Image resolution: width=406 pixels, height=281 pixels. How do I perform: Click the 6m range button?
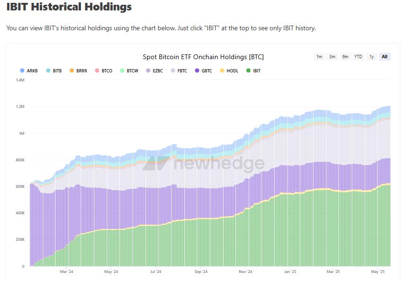click(x=345, y=56)
